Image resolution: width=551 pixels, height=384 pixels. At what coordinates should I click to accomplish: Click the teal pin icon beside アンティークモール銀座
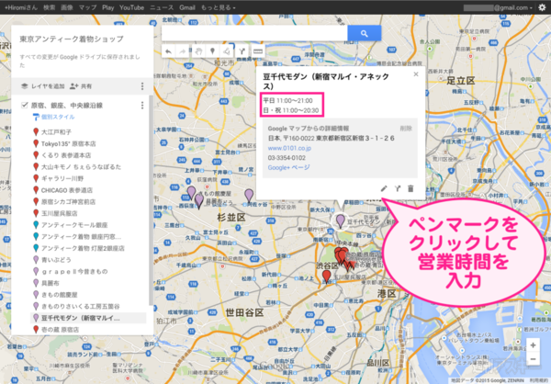click(36, 225)
